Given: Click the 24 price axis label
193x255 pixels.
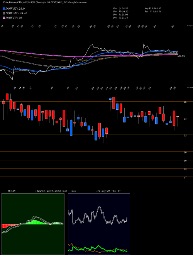Looking at the screenshot, I should 185,119.
